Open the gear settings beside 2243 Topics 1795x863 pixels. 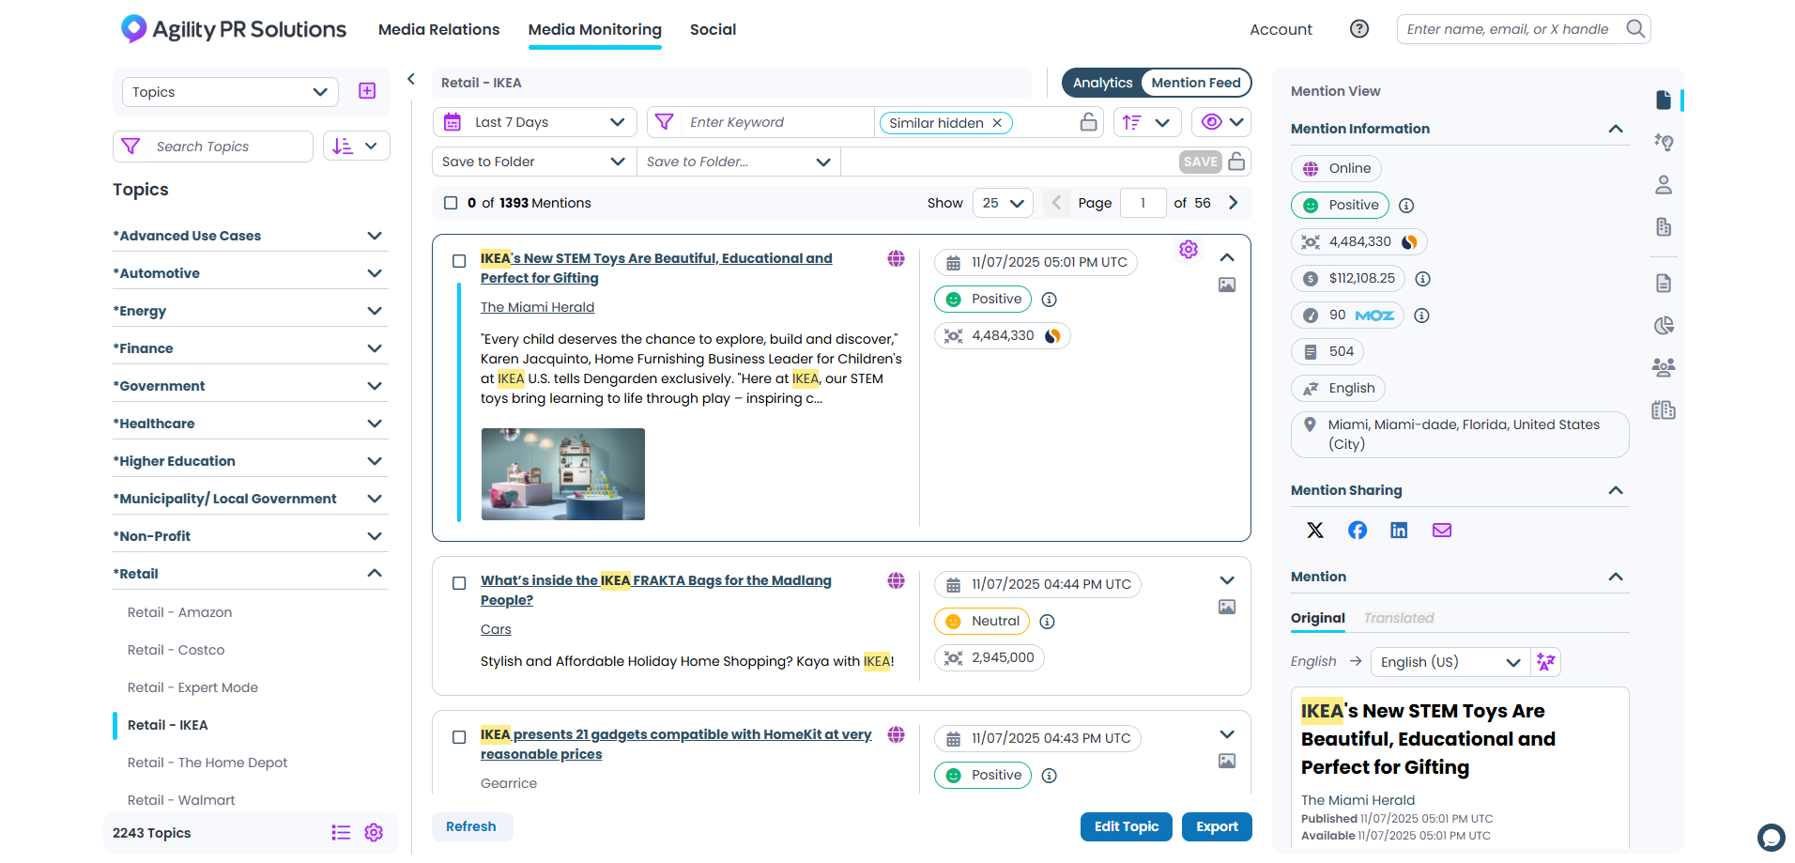(374, 833)
